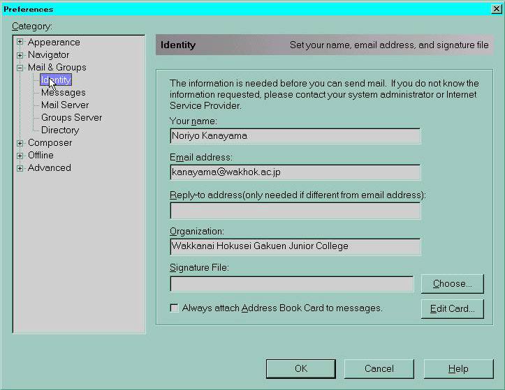Enable Always attach Address Book Card
The image size is (505, 390).
tap(175, 308)
